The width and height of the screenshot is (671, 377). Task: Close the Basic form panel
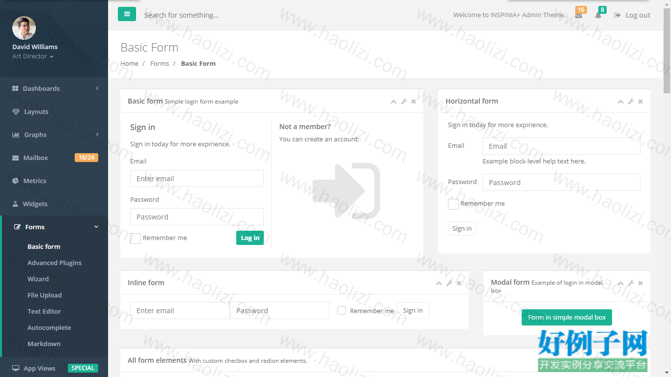coord(414,102)
